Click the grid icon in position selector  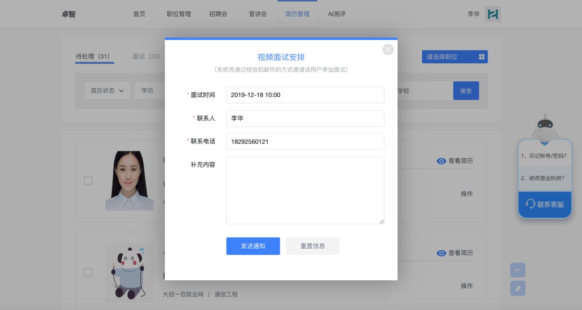click(482, 57)
